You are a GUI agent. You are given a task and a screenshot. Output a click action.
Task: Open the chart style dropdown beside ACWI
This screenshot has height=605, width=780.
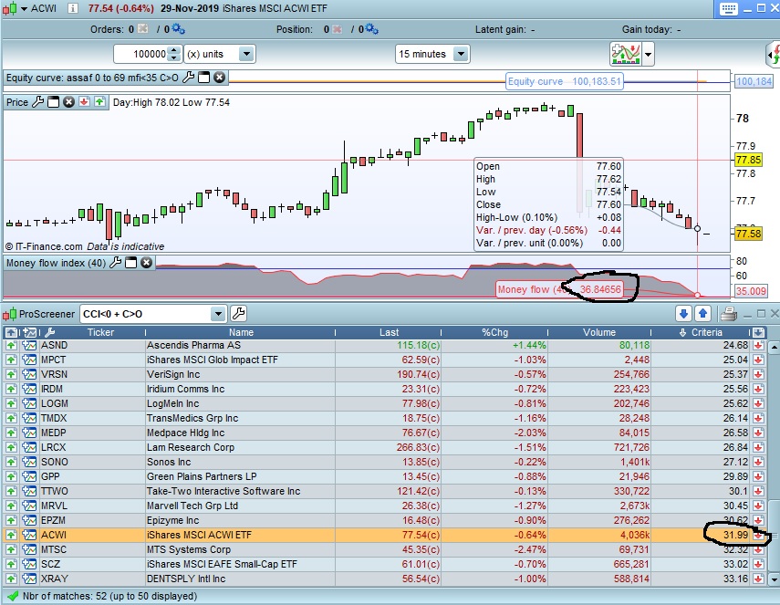pos(24,9)
